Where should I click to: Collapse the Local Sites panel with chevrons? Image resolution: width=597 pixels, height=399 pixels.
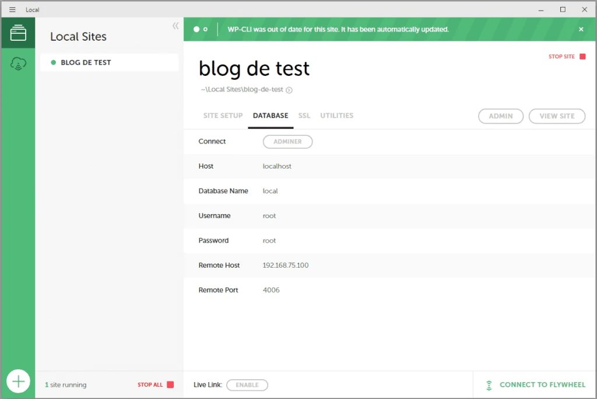[x=175, y=26]
